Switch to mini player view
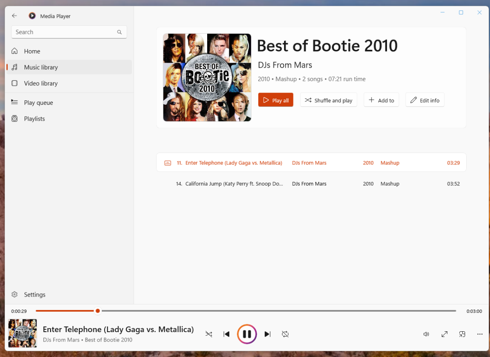The height and width of the screenshot is (357, 490). (x=462, y=334)
